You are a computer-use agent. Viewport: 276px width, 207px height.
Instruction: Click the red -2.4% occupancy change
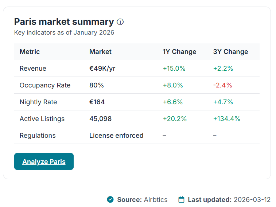point(222,85)
